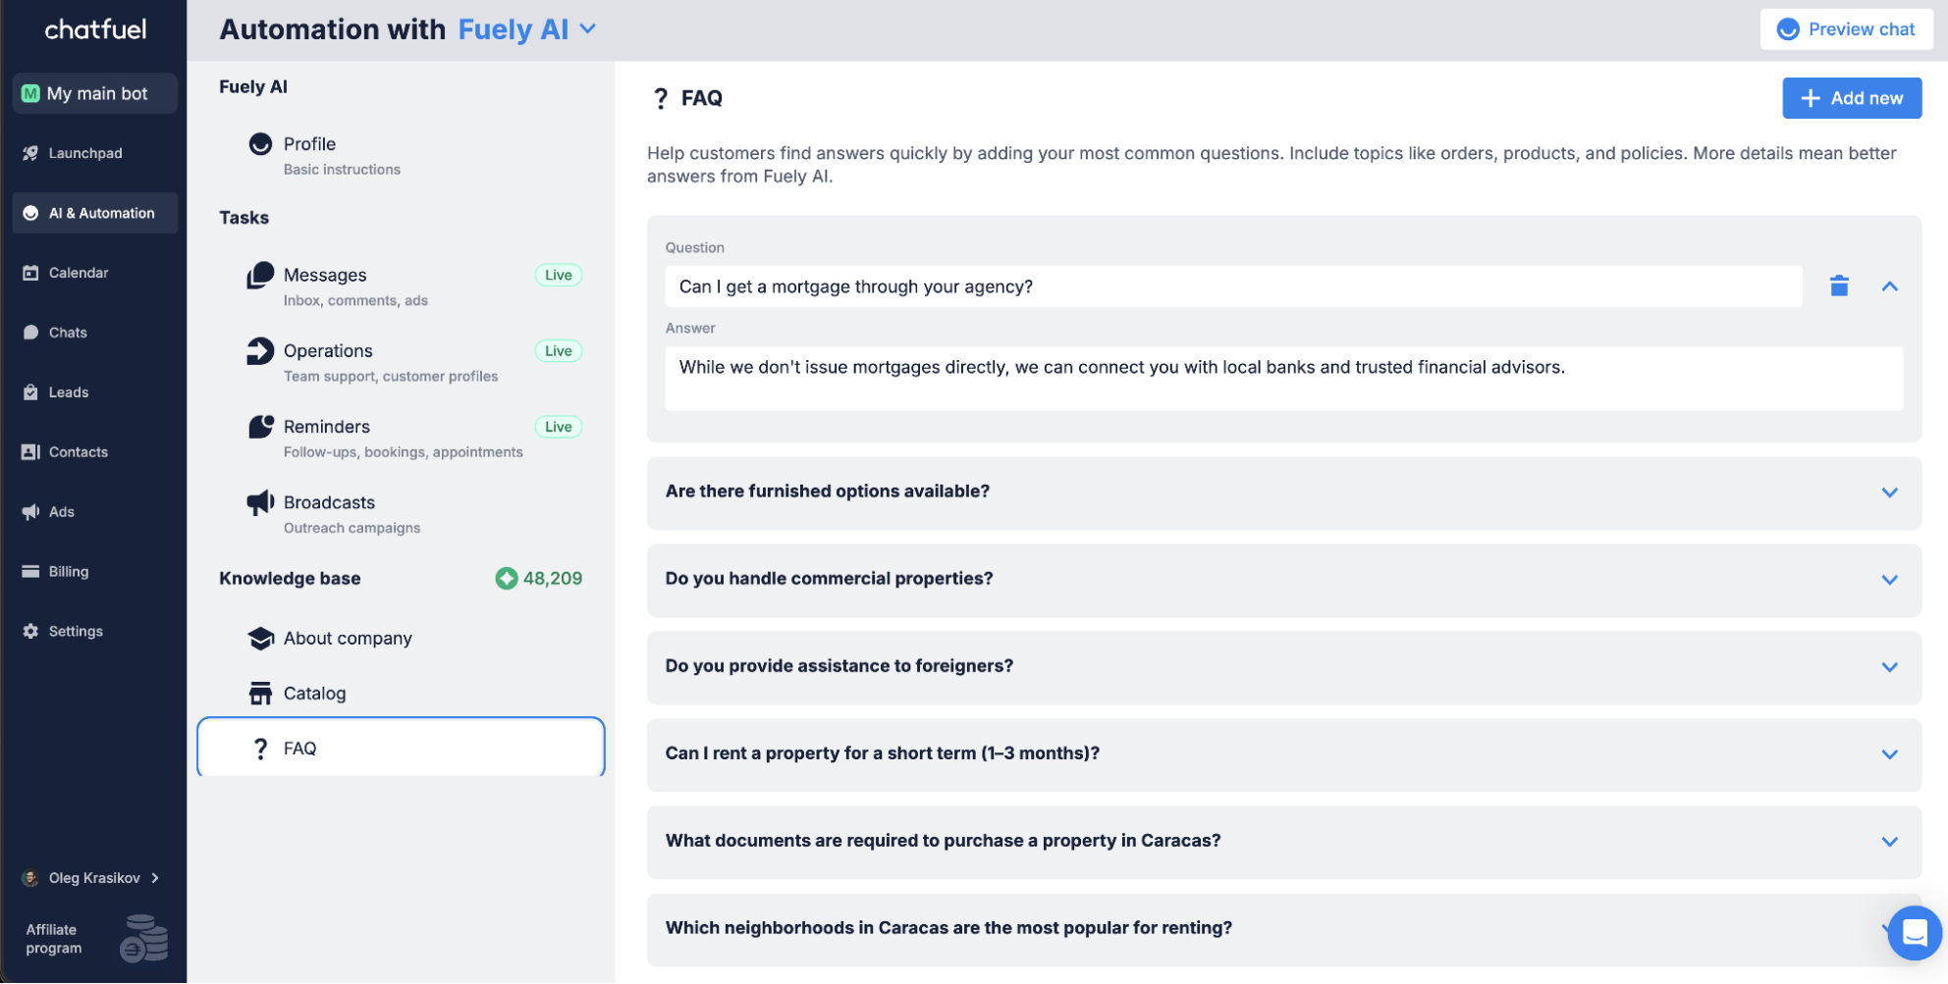Collapse the mortgage question entry
Screen dimensions: 1948x984
(1890, 286)
